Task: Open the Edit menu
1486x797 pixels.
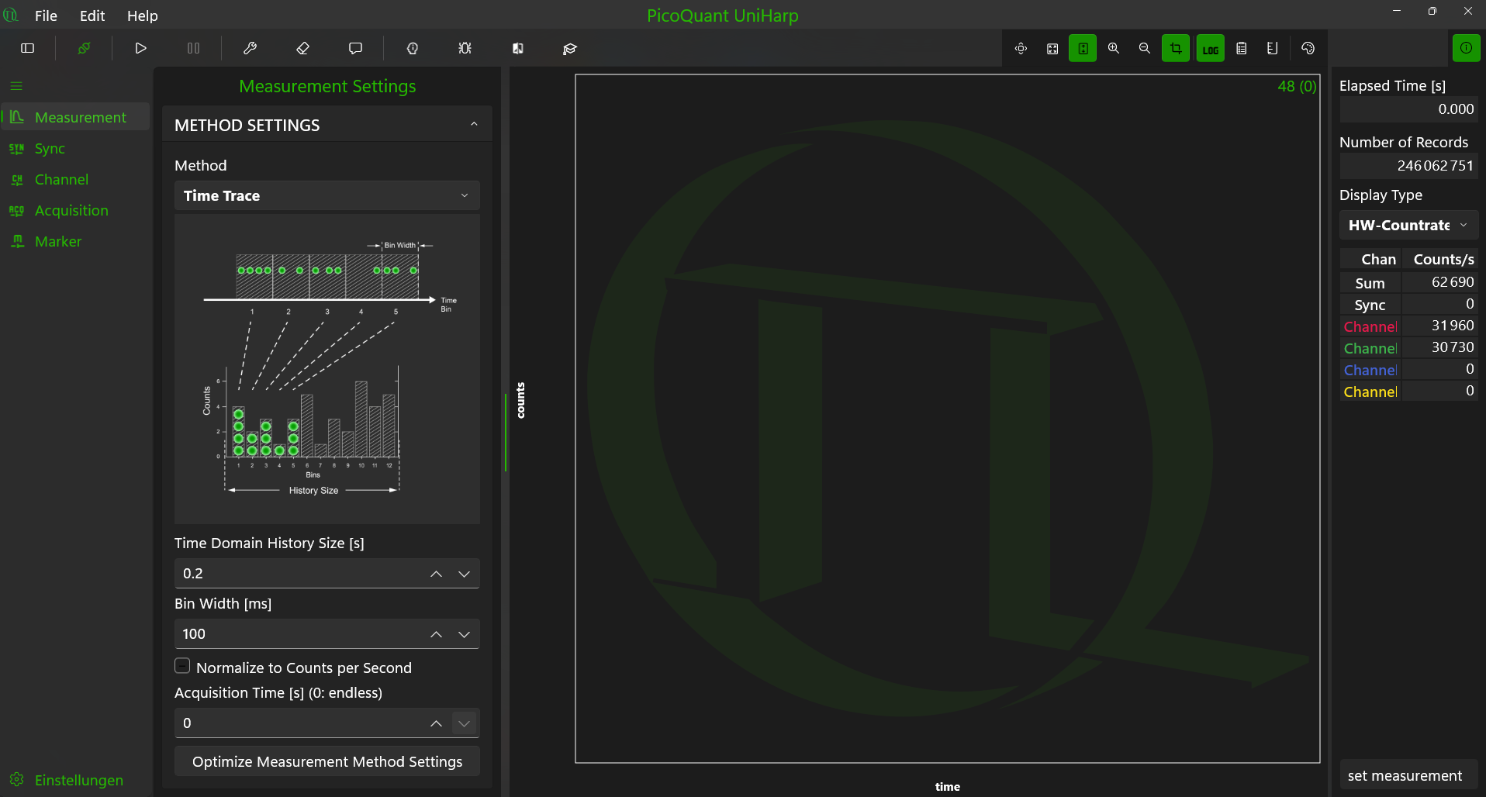Action: [x=92, y=16]
